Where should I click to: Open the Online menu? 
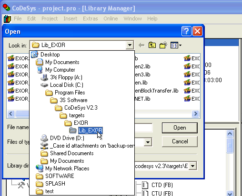[111, 19]
